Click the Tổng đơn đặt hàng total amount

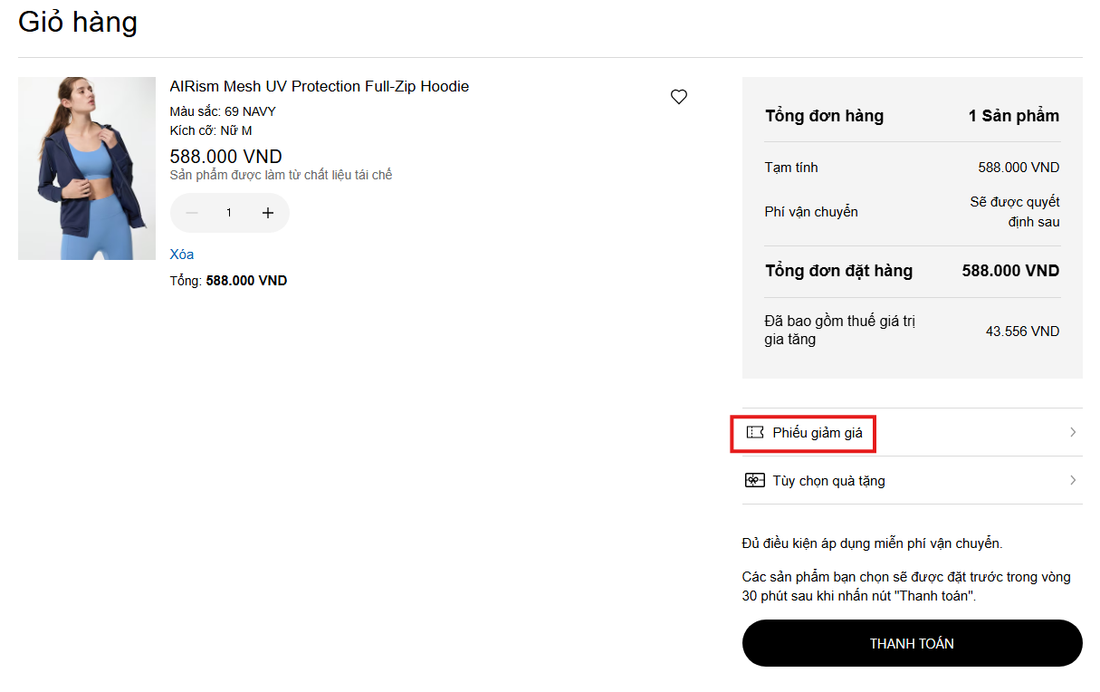point(1010,271)
